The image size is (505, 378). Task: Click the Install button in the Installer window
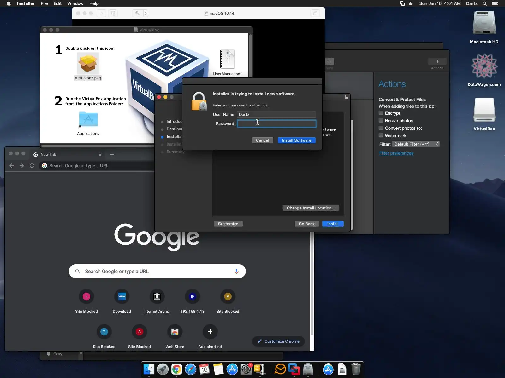coord(333,224)
